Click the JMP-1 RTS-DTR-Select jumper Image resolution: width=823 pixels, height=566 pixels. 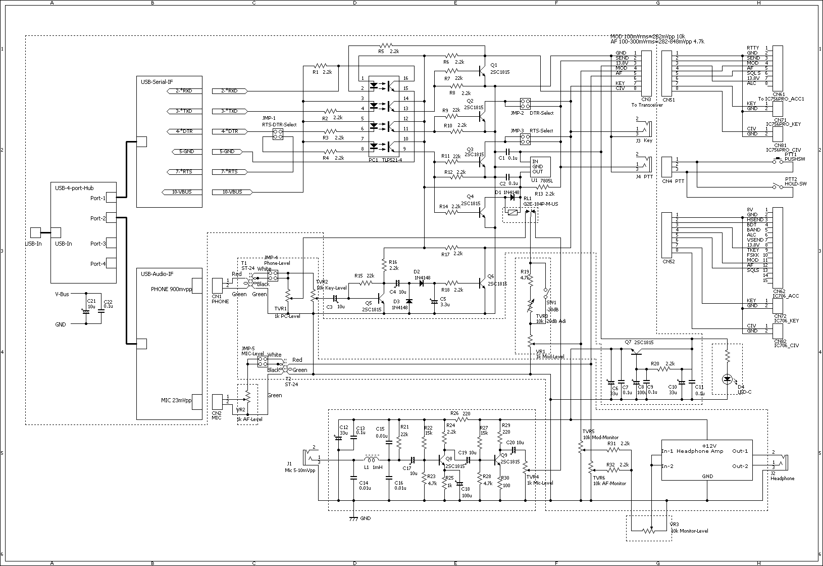pyautogui.click(x=277, y=134)
